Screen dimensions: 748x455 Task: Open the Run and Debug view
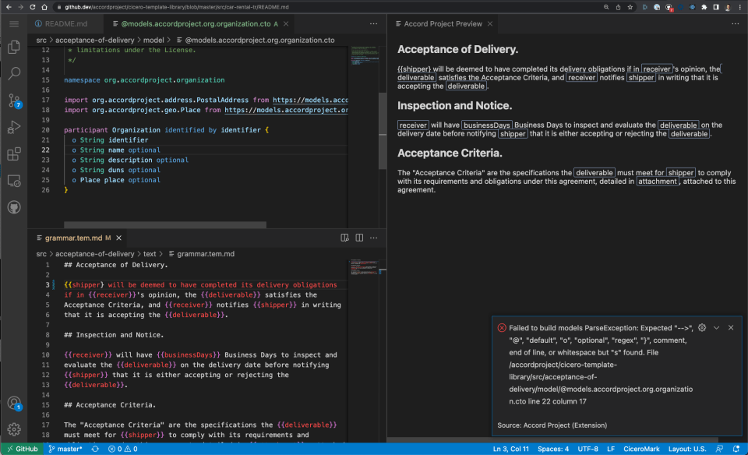(14, 127)
